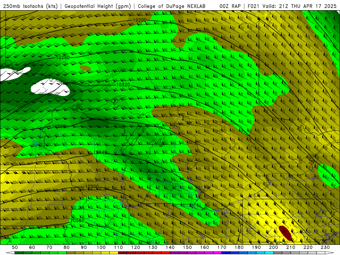Click the 70 kt colorbar label

(49, 247)
